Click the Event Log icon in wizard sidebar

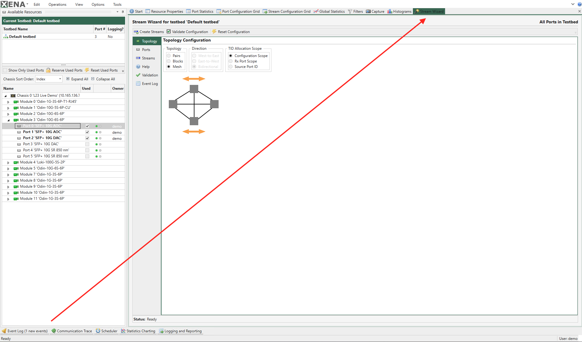[x=138, y=84]
